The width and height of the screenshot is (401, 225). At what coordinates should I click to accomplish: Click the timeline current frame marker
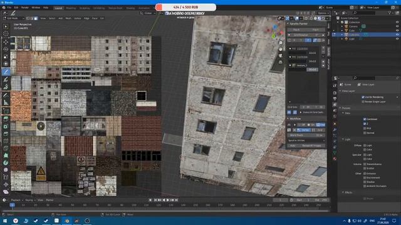click(x=12, y=205)
